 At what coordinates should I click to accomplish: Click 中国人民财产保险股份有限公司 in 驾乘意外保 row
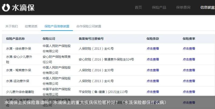click(x=57, y=70)
